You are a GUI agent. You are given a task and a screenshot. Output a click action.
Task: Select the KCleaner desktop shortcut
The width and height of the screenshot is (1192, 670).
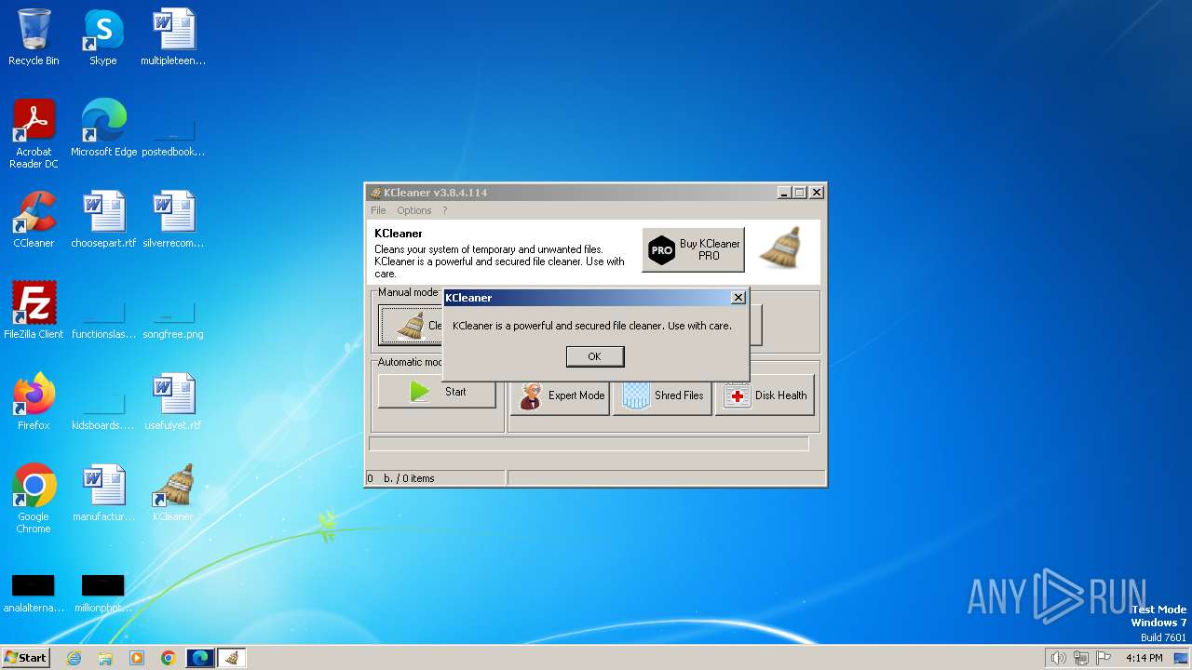click(173, 493)
